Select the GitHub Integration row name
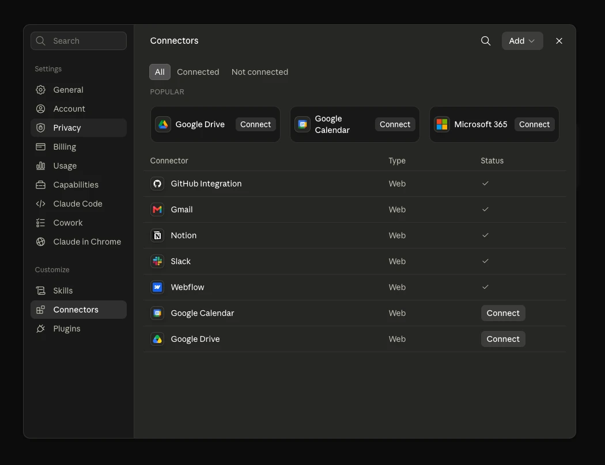Image resolution: width=605 pixels, height=465 pixels. point(206,184)
